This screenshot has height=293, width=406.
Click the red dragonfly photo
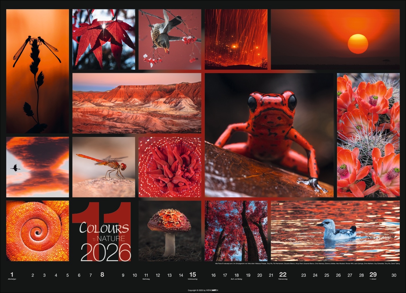click(x=104, y=167)
